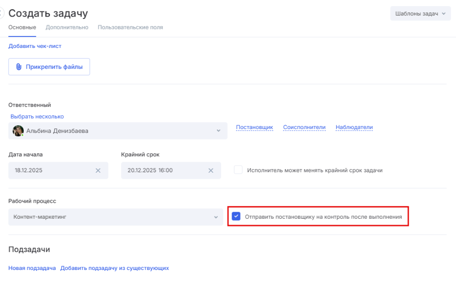Click the Добавить чек-лист link
This screenshot has height=288, width=456.
[x=35, y=46]
